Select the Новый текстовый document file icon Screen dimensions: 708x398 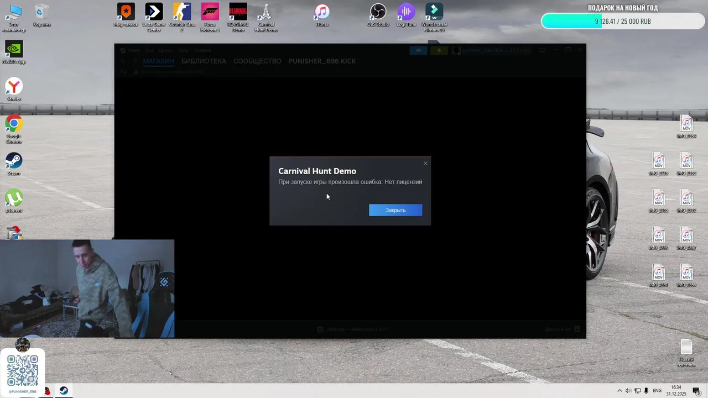click(686, 353)
